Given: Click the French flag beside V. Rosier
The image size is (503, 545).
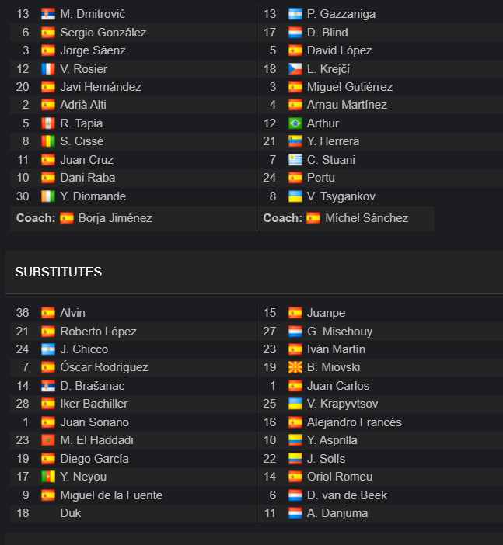Looking at the screenshot, I should (x=48, y=69).
